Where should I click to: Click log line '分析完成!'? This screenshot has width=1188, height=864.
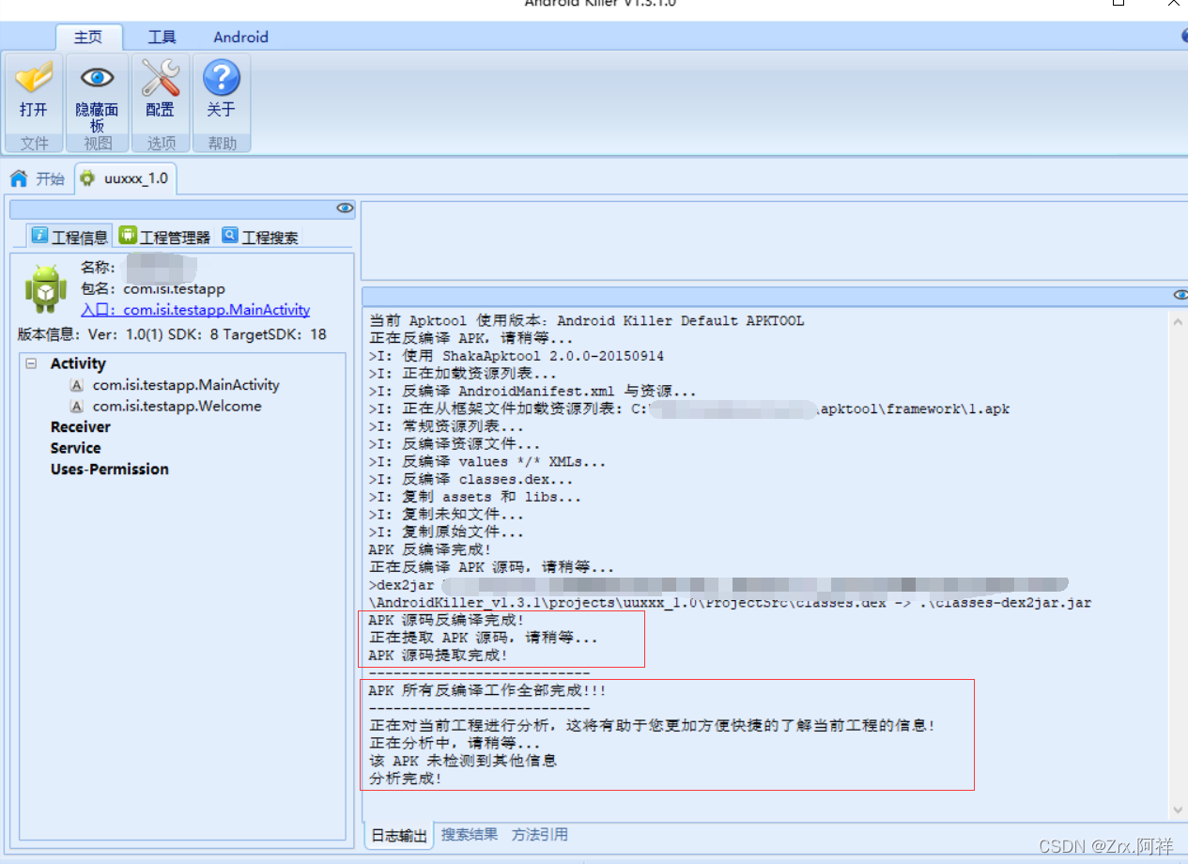coord(406,779)
